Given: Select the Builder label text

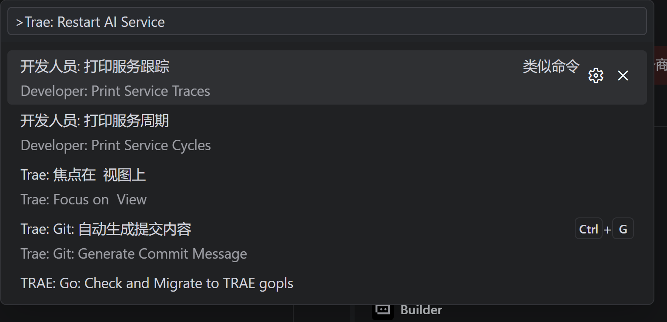Looking at the screenshot, I should [421, 310].
